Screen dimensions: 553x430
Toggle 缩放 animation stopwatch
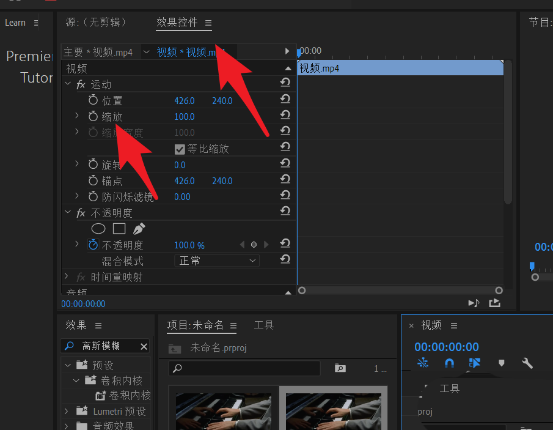click(93, 116)
